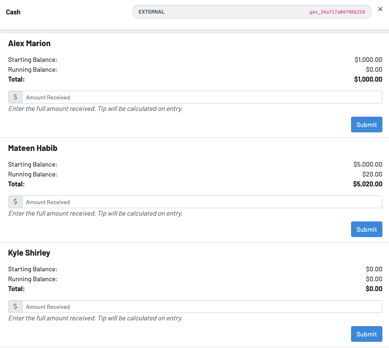This screenshot has width=389, height=348.
Task: Click the Alex Marion name heading
Action: tap(29, 43)
